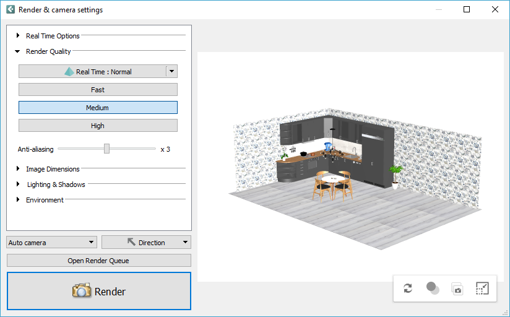Expand the Image Dimensions section
This screenshot has width=510, height=317.
[x=18, y=168]
